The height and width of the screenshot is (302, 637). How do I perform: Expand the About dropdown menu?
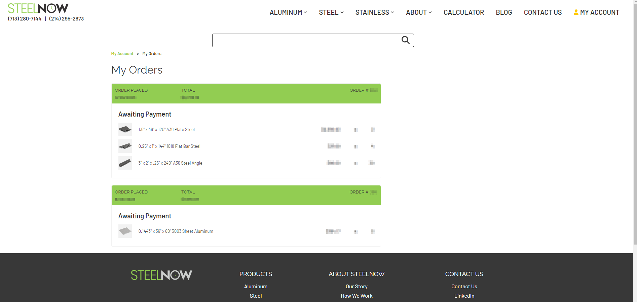click(x=419, y=12)
